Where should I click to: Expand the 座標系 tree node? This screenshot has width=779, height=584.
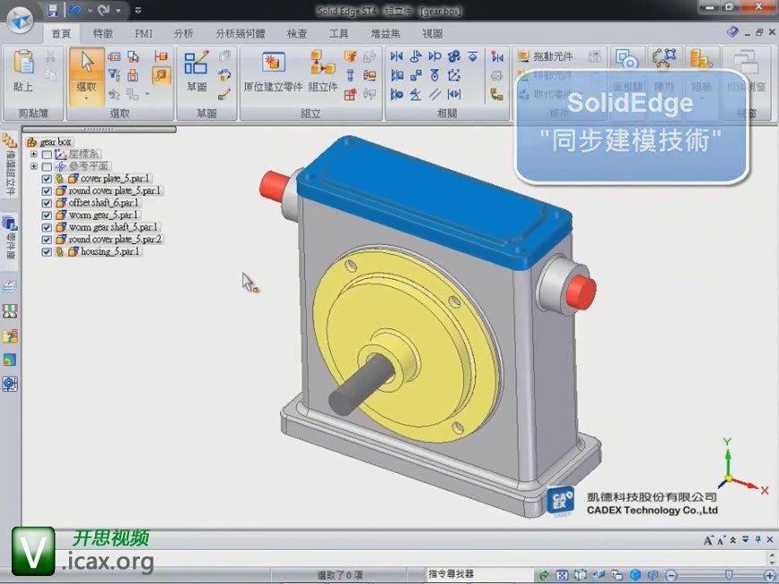34,154
